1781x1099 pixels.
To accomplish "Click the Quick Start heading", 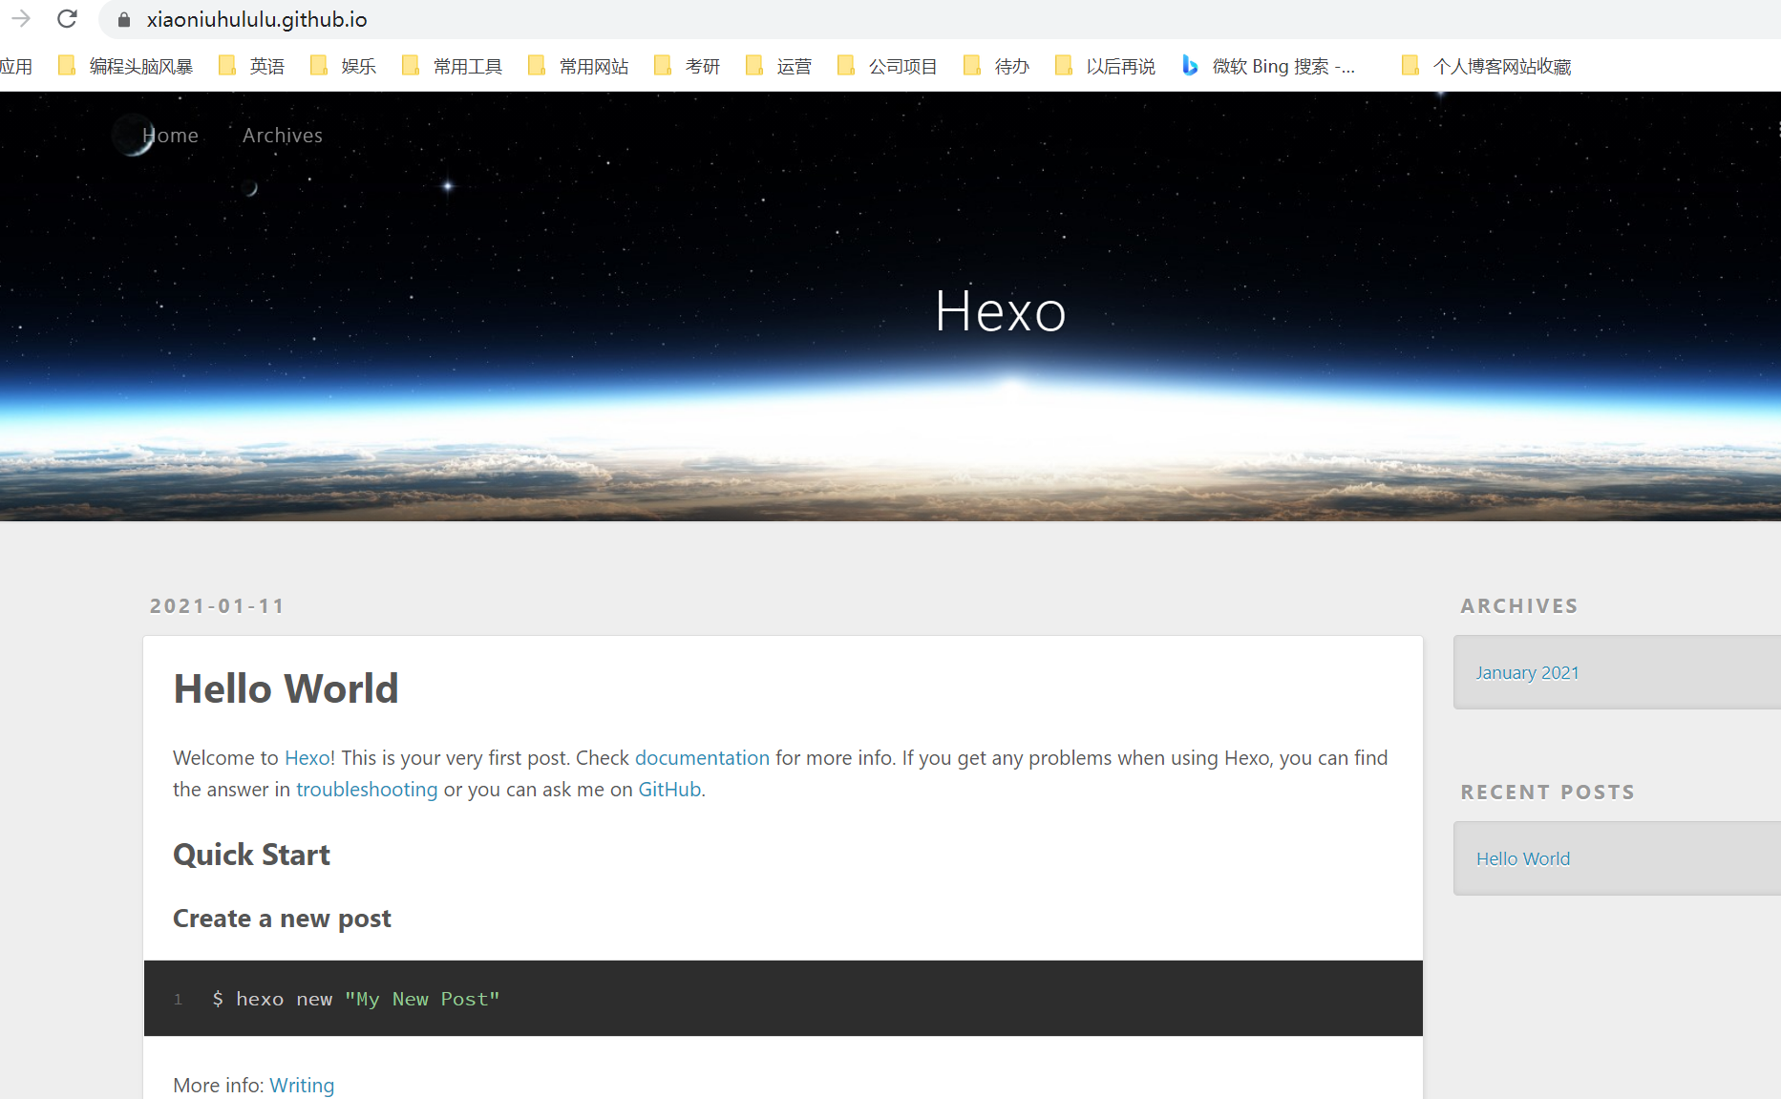I will pos(251,855).
